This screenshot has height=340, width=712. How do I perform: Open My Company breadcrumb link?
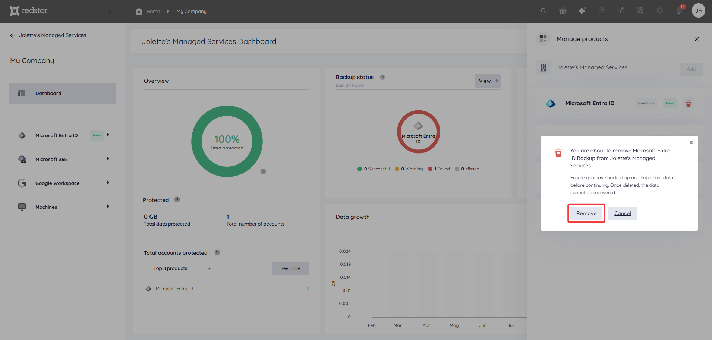[x=191, y=12]
